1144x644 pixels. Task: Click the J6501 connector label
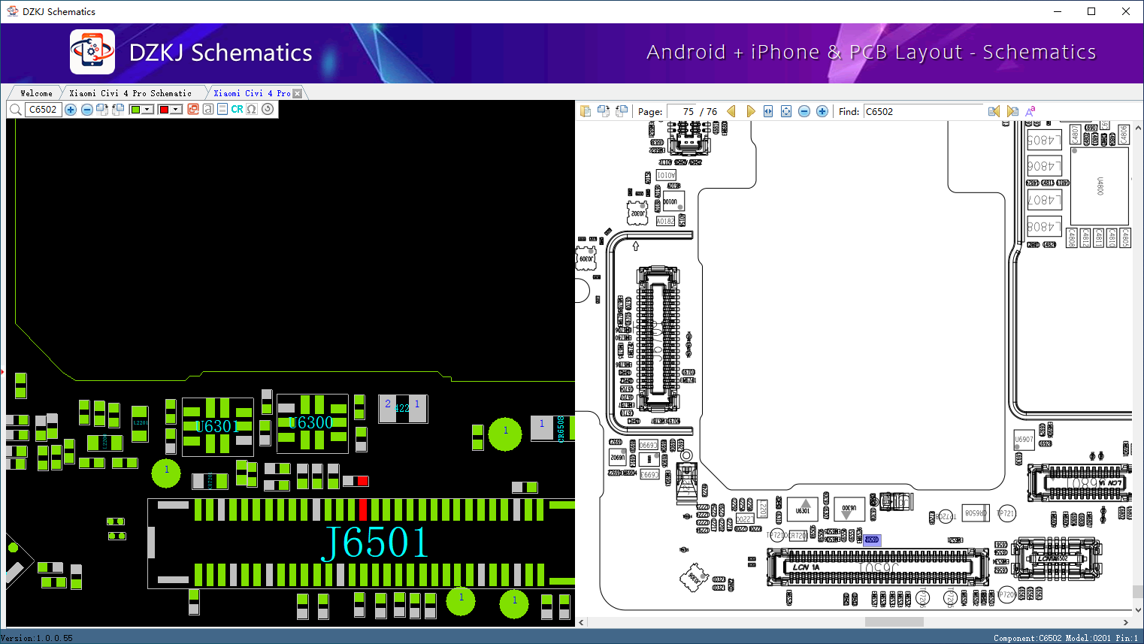[x=375, y=543]
